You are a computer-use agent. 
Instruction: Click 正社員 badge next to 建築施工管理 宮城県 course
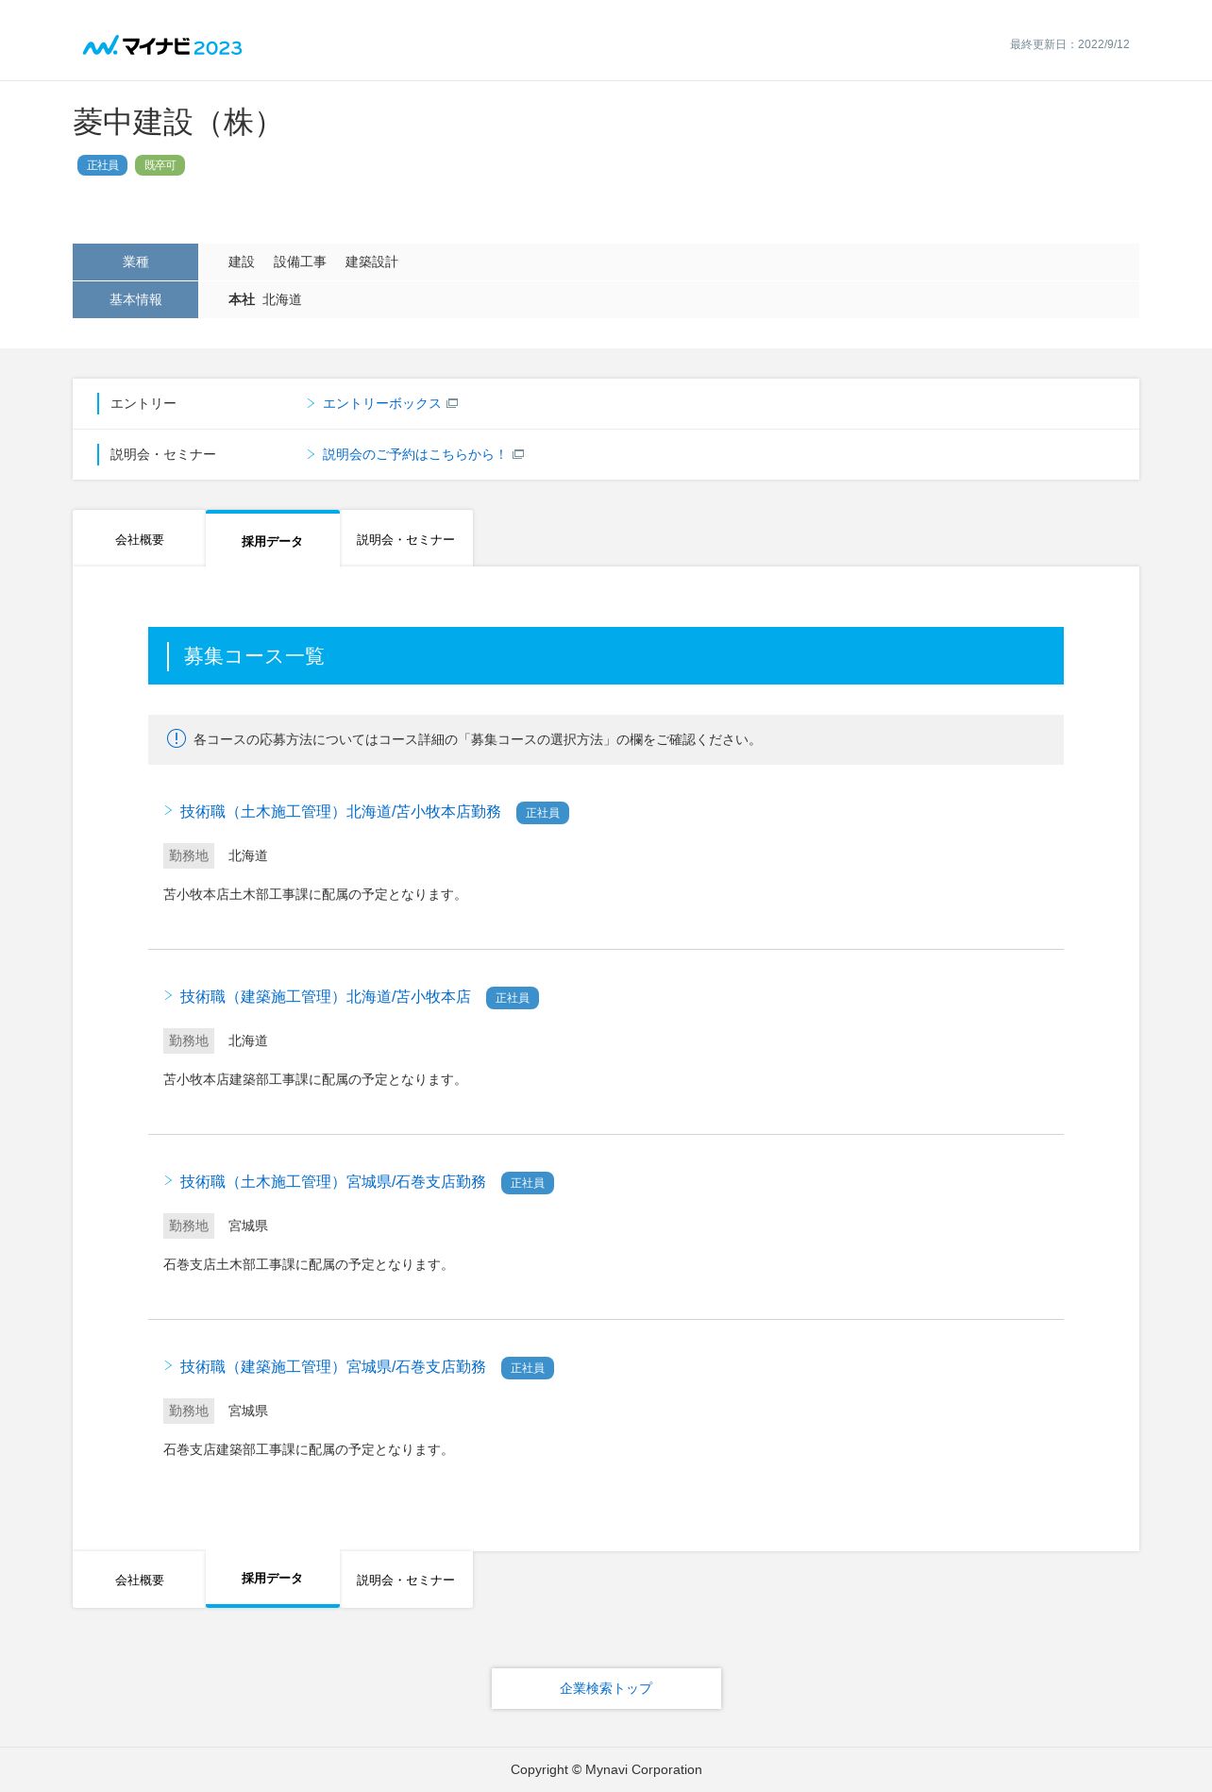[x=528, y=1368]
